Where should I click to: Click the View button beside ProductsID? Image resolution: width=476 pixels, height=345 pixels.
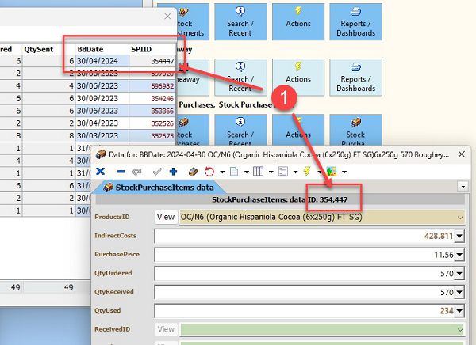click(x=165, y=216)
